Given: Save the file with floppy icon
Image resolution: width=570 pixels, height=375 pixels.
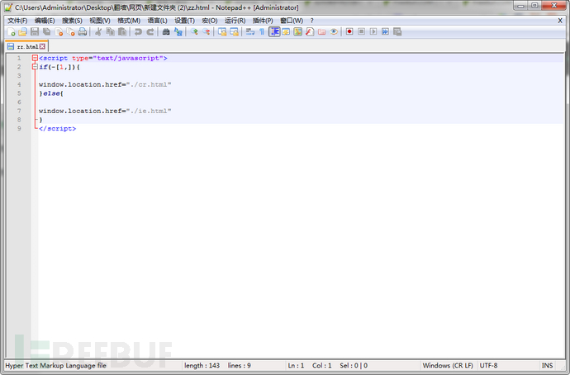Looking at the screenshot, I should click(x=35, y=32).
